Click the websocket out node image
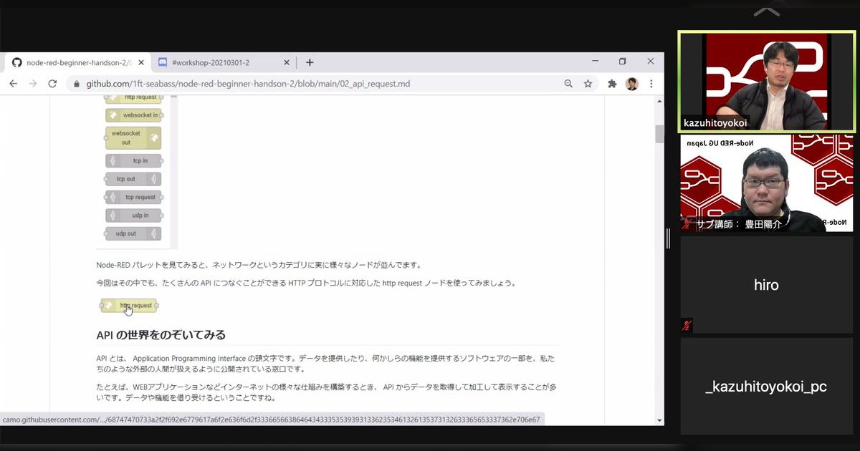Screen dimensions: 860x451 click(133, 137)
